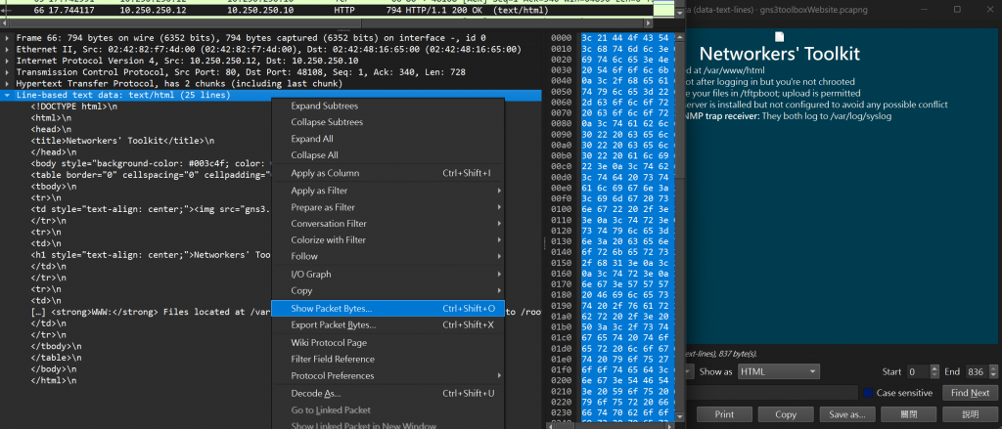Screen dimensions: 1002x429
Task: Expand the Ethernet II tree node
Action: point(7,49)
